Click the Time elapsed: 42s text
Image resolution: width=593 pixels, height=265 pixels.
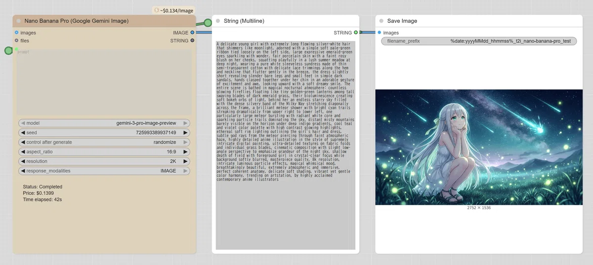(42, 199)
